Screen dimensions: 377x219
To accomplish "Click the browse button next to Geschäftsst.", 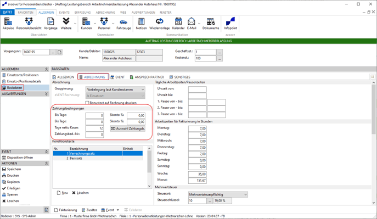I will pyautogui.click(x=220, y=52).
